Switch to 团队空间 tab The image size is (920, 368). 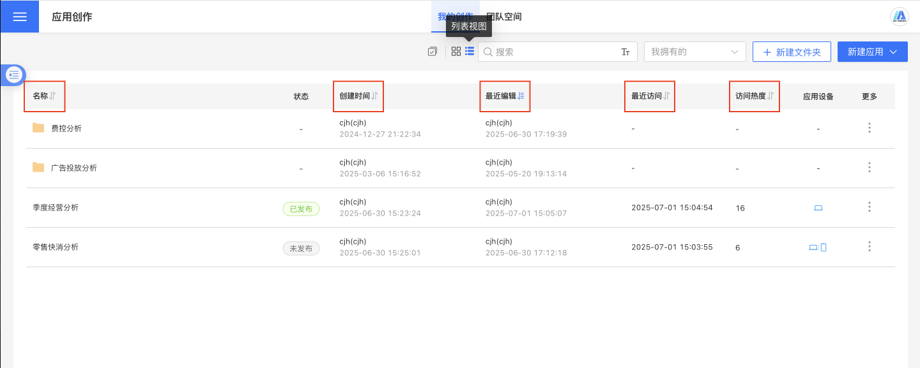[504, 17]
